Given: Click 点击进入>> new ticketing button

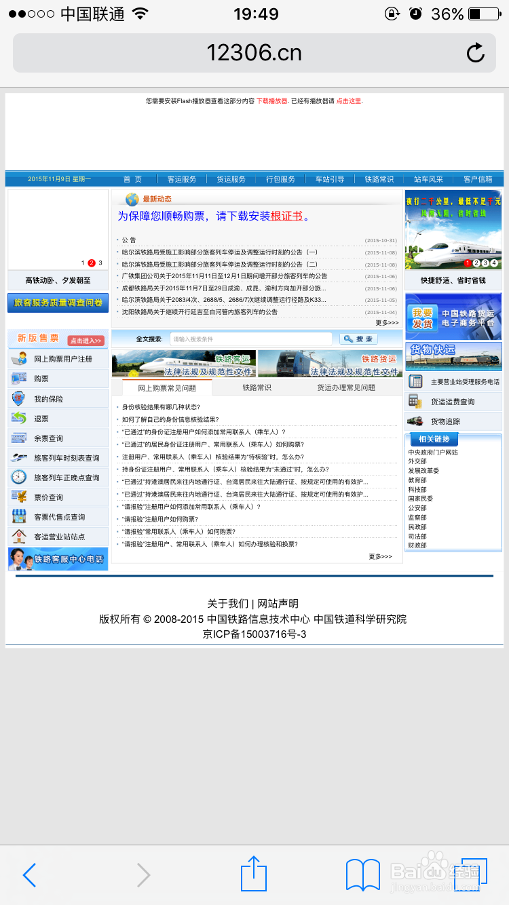Looking at the screenshot, I should 86,341.
